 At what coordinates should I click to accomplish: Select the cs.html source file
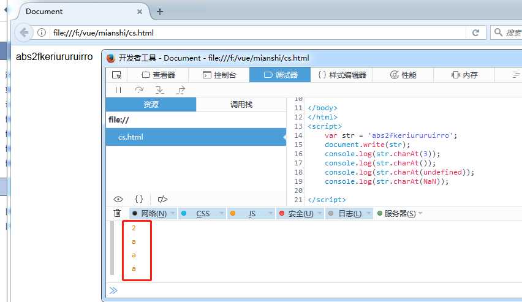click(196, 137)
